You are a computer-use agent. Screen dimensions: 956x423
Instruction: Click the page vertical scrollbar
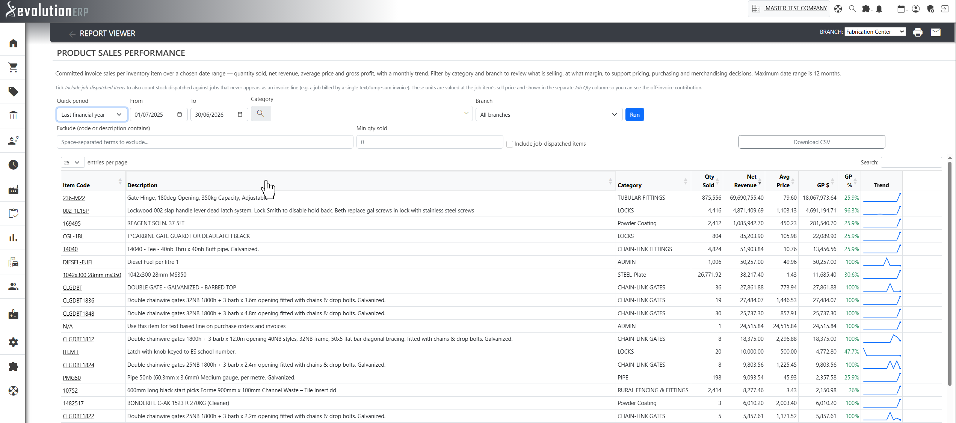pos(950,273)
